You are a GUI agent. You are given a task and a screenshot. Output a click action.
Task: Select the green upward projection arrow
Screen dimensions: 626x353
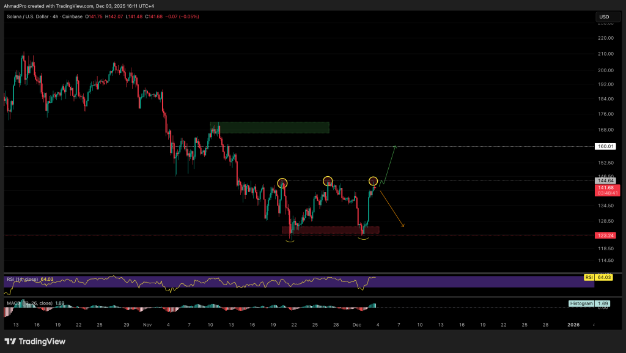[389, 163]
